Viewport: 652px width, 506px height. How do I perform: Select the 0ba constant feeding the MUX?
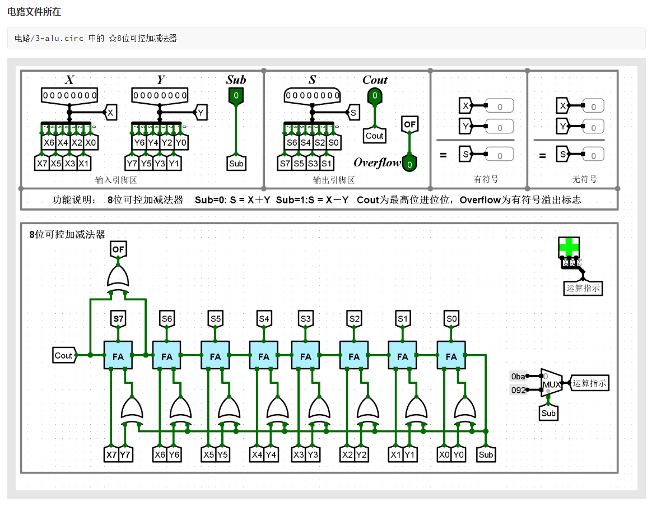[518, 376]
